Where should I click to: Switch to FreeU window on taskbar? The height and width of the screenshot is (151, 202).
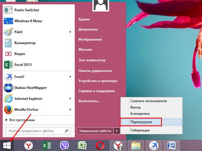(x=154, y=146)
